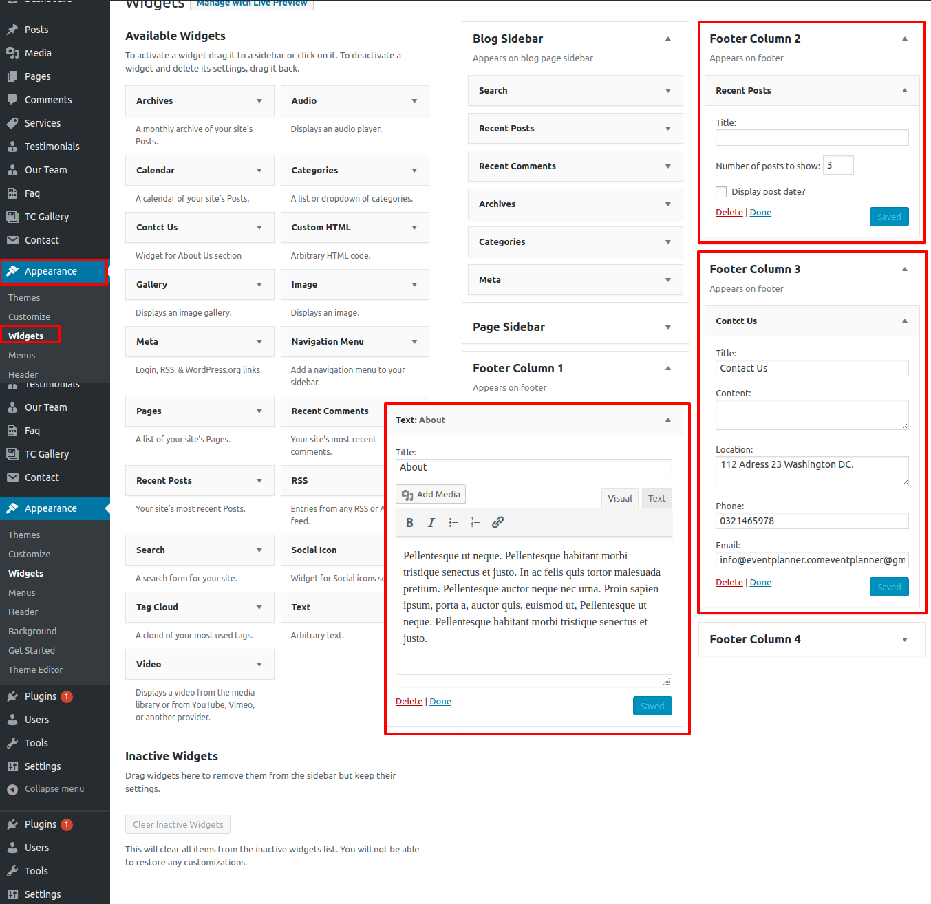The width and height of the screenshot is (931, 904).
Task: Click the Clear Inactive Widgets button
Action: click(x=178, y=824)
